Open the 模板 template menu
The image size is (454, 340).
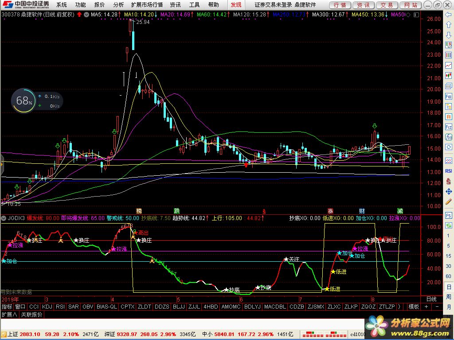(x=414, y=306)
